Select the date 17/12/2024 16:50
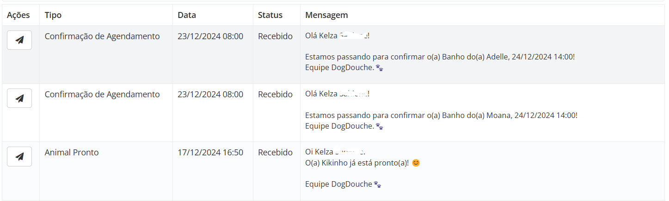 (210, 153)
